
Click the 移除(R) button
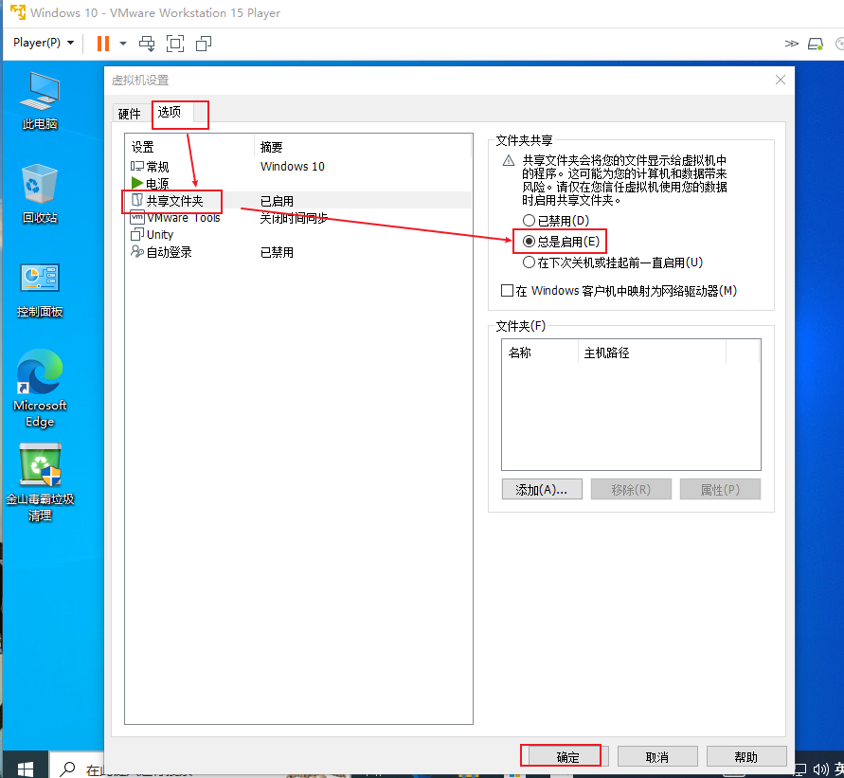631,489
